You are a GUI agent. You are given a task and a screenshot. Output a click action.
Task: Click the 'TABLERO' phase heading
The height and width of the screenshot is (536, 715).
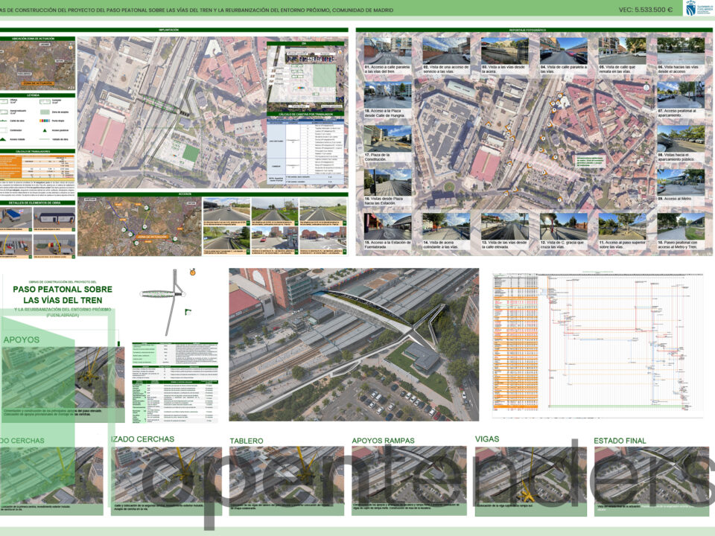tap(247, 441)
